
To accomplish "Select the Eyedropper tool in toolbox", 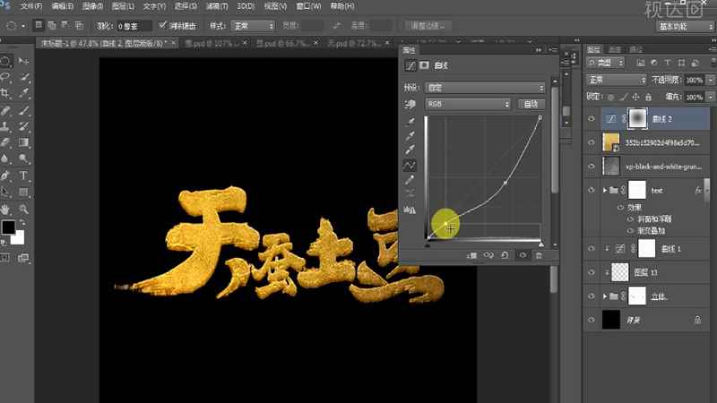I will (23, 93).
